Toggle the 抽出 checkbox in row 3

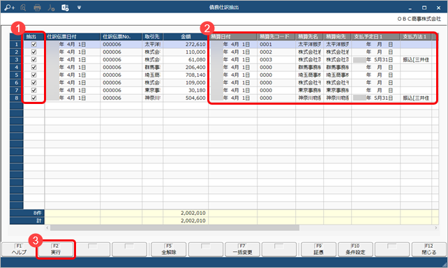(33, 60)
